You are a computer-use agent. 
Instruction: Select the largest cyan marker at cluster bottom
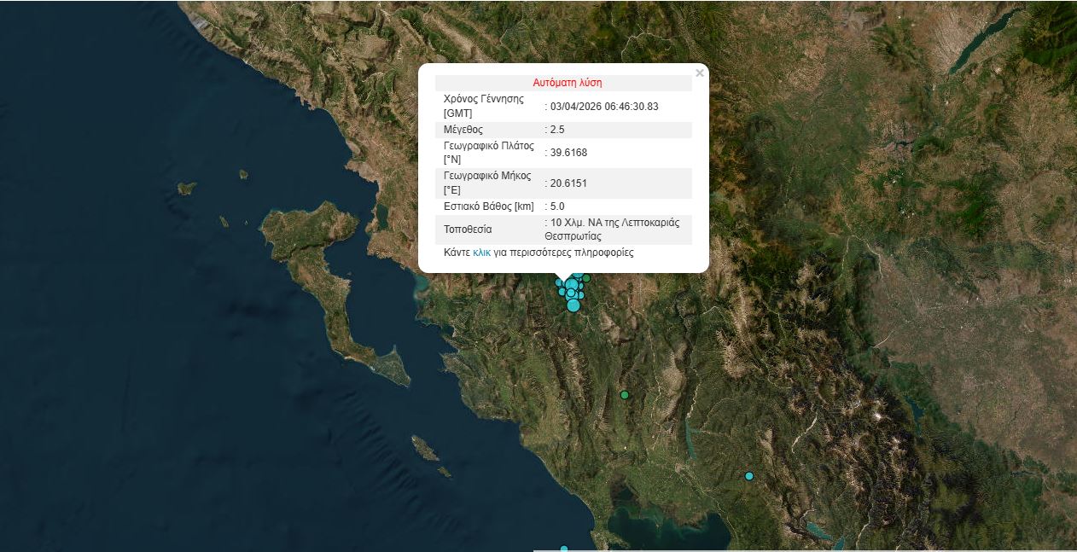point(573,305)
